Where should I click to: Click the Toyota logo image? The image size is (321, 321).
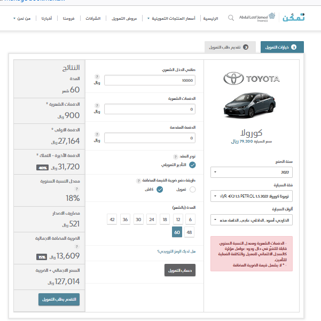click(x=252, y=79)
